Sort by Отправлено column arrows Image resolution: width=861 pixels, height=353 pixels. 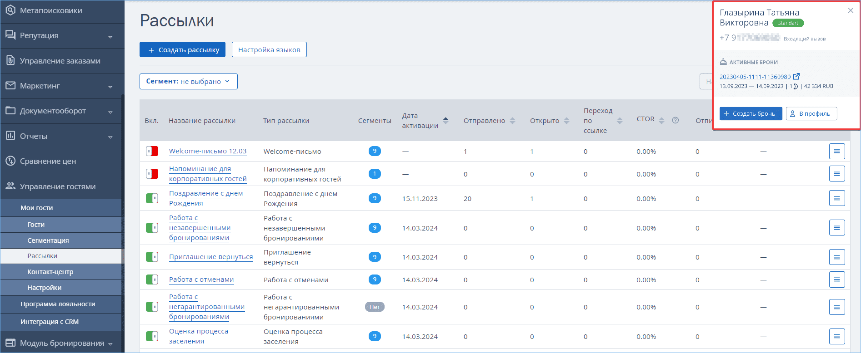click(512, 121)
